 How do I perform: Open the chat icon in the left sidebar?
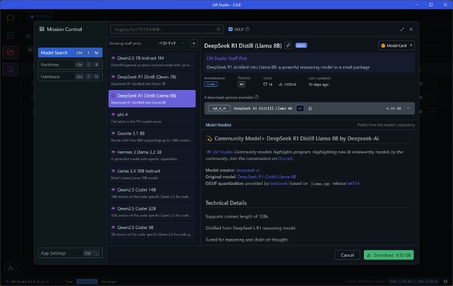[x=11, y=19]
